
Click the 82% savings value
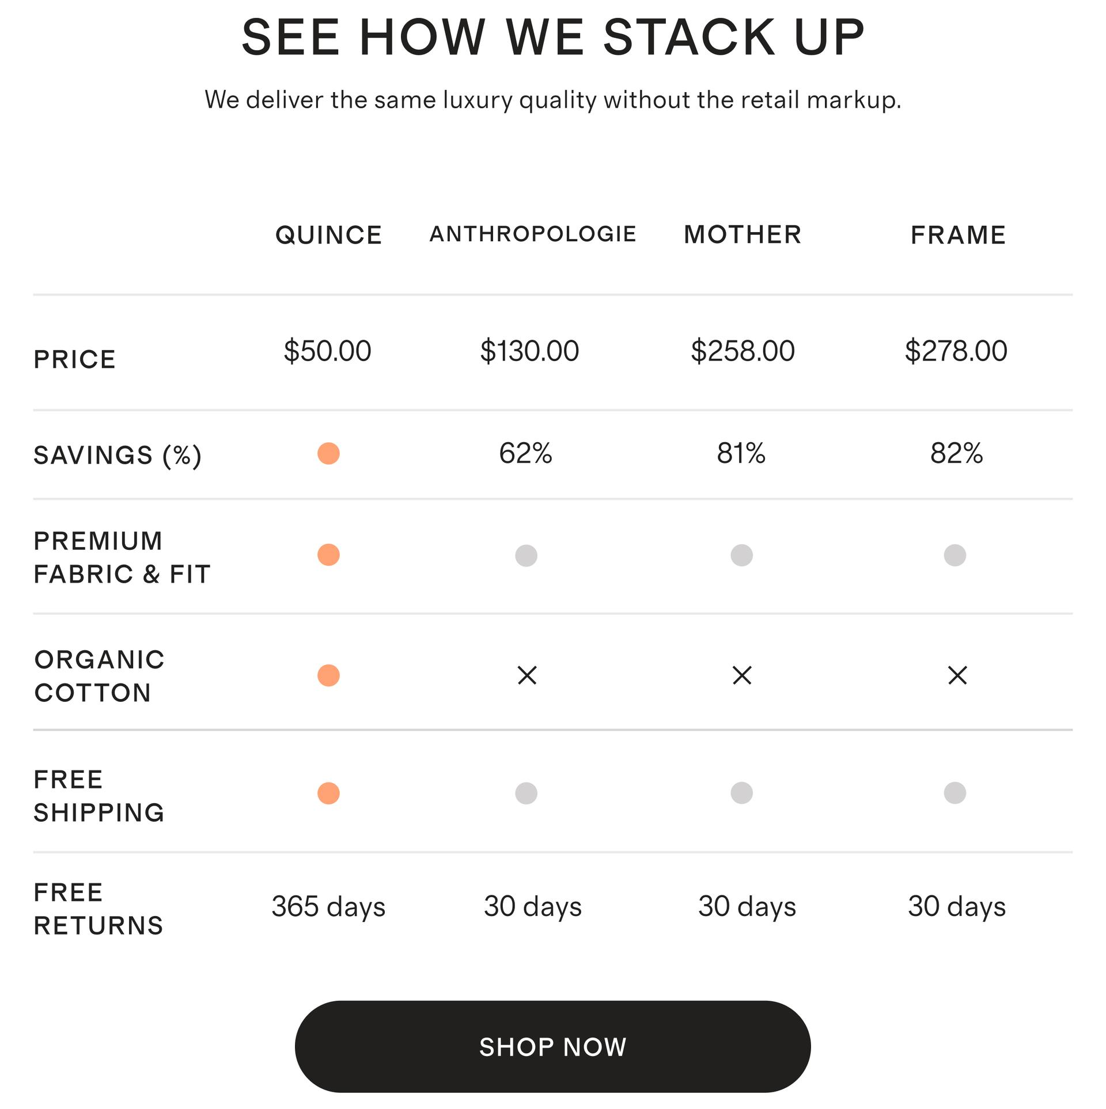(x=956, y=453)
